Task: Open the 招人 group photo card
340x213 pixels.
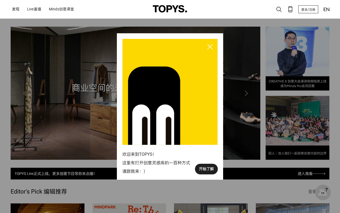Action: click(x=297, y=128)
